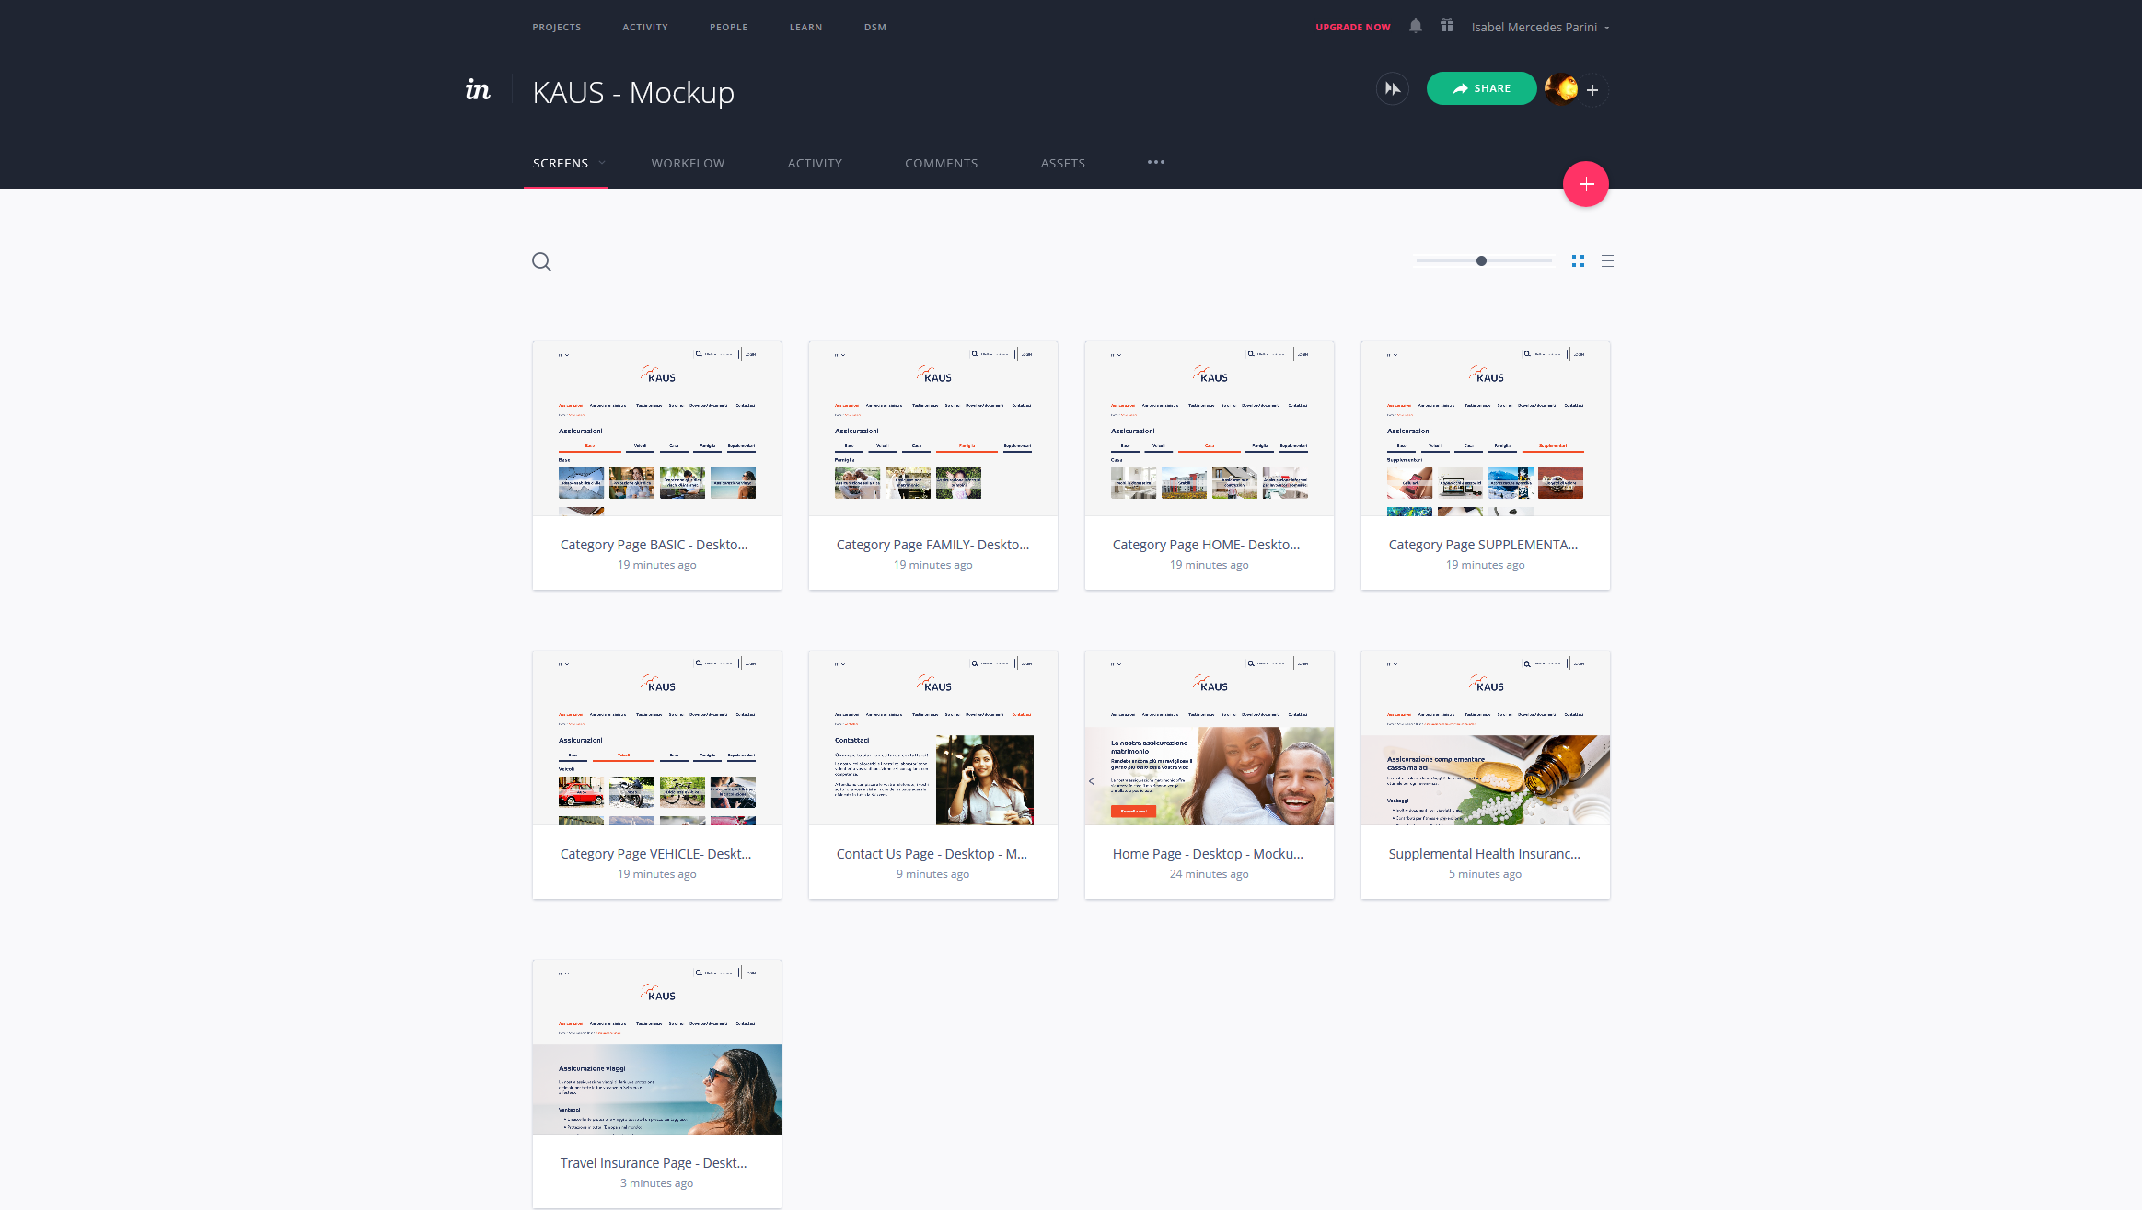Viewport: 2142px width, 1210px height.
Task: Switch to WORKFLOW tab
Action: (x=687, y=162)
